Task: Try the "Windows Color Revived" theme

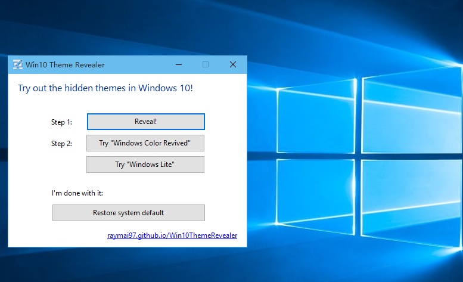Action: point(145,143)
